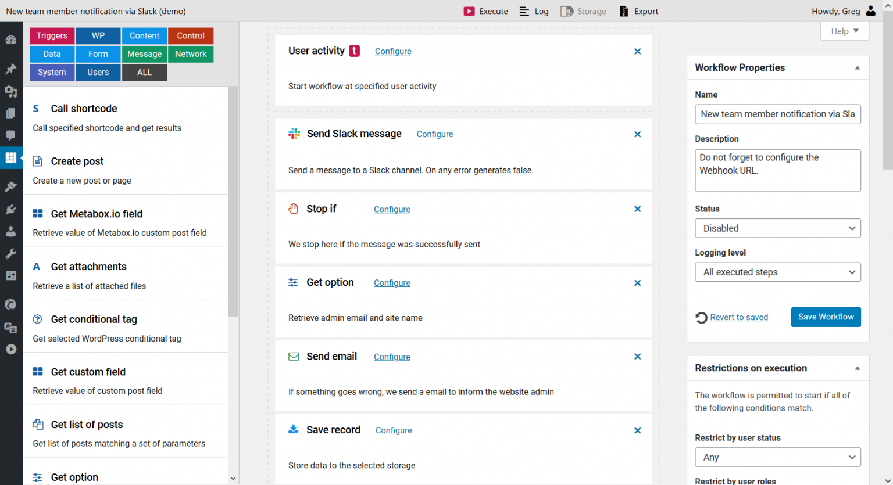Image resolution: width=893 pixels, height=485 pixels.
Task: Collapse the Workflow Properties panel
Action: (x=856, y=67)
